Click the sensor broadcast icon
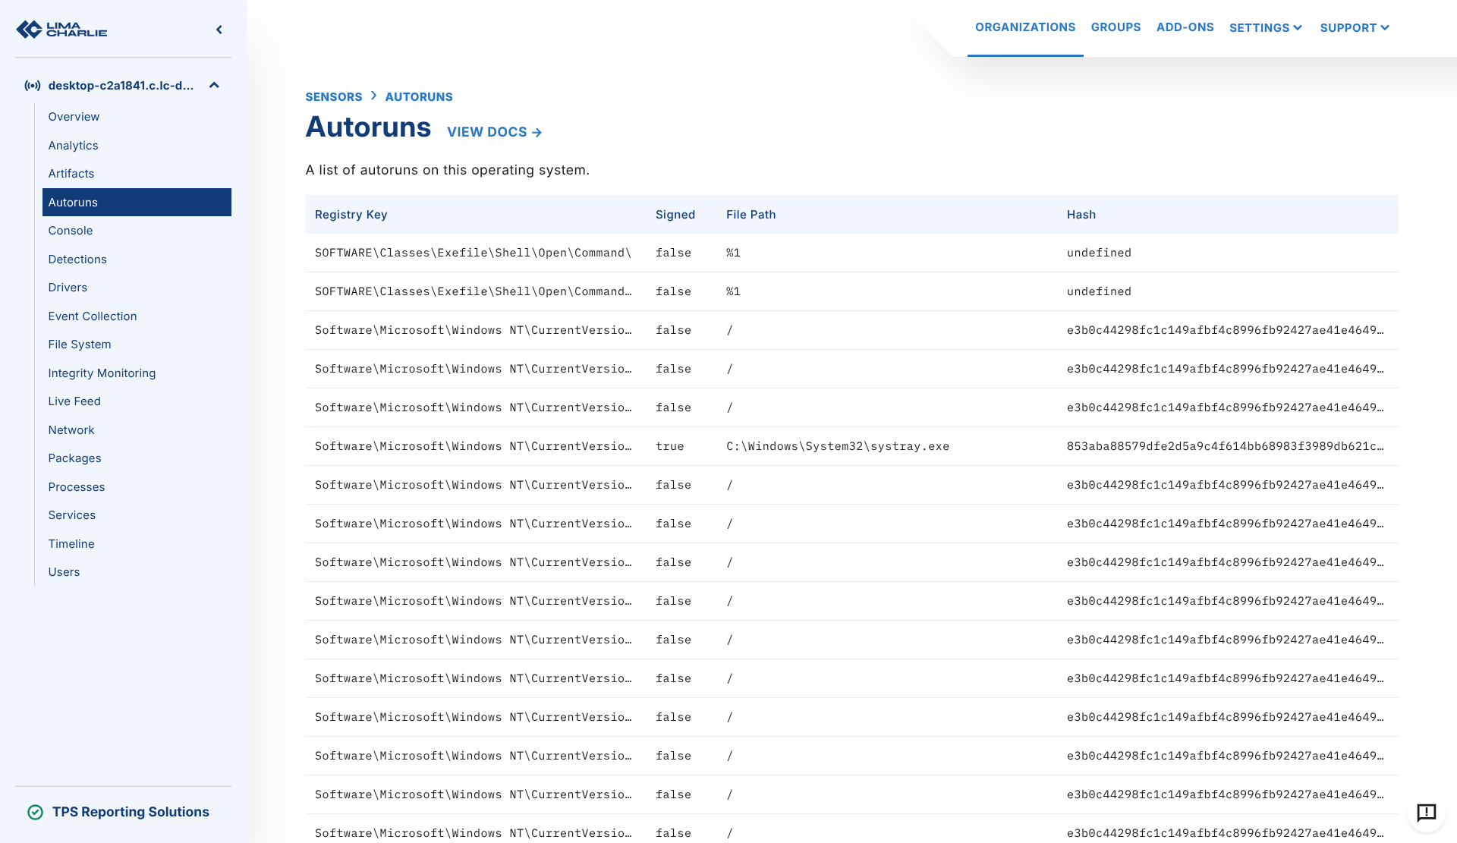 [x=33, y=86]
